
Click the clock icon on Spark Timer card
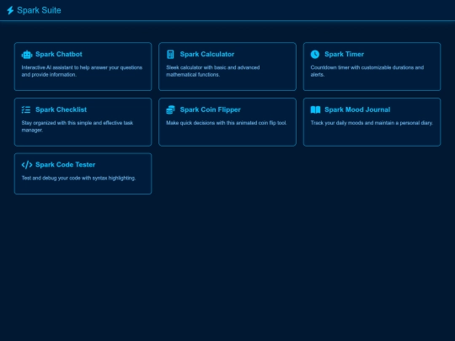click(x=315, y=54)
